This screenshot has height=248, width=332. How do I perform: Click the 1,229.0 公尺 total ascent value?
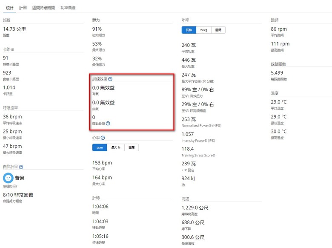(195, 208)
